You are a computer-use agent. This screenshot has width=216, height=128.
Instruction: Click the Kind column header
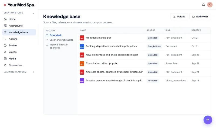click(168, 30)
